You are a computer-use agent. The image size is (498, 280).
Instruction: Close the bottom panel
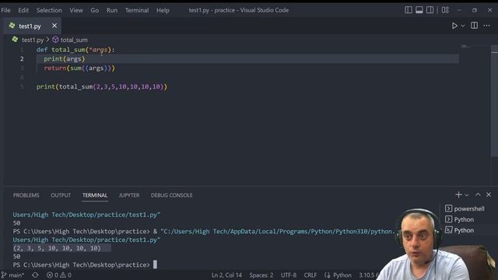click(x=489, y=194)
